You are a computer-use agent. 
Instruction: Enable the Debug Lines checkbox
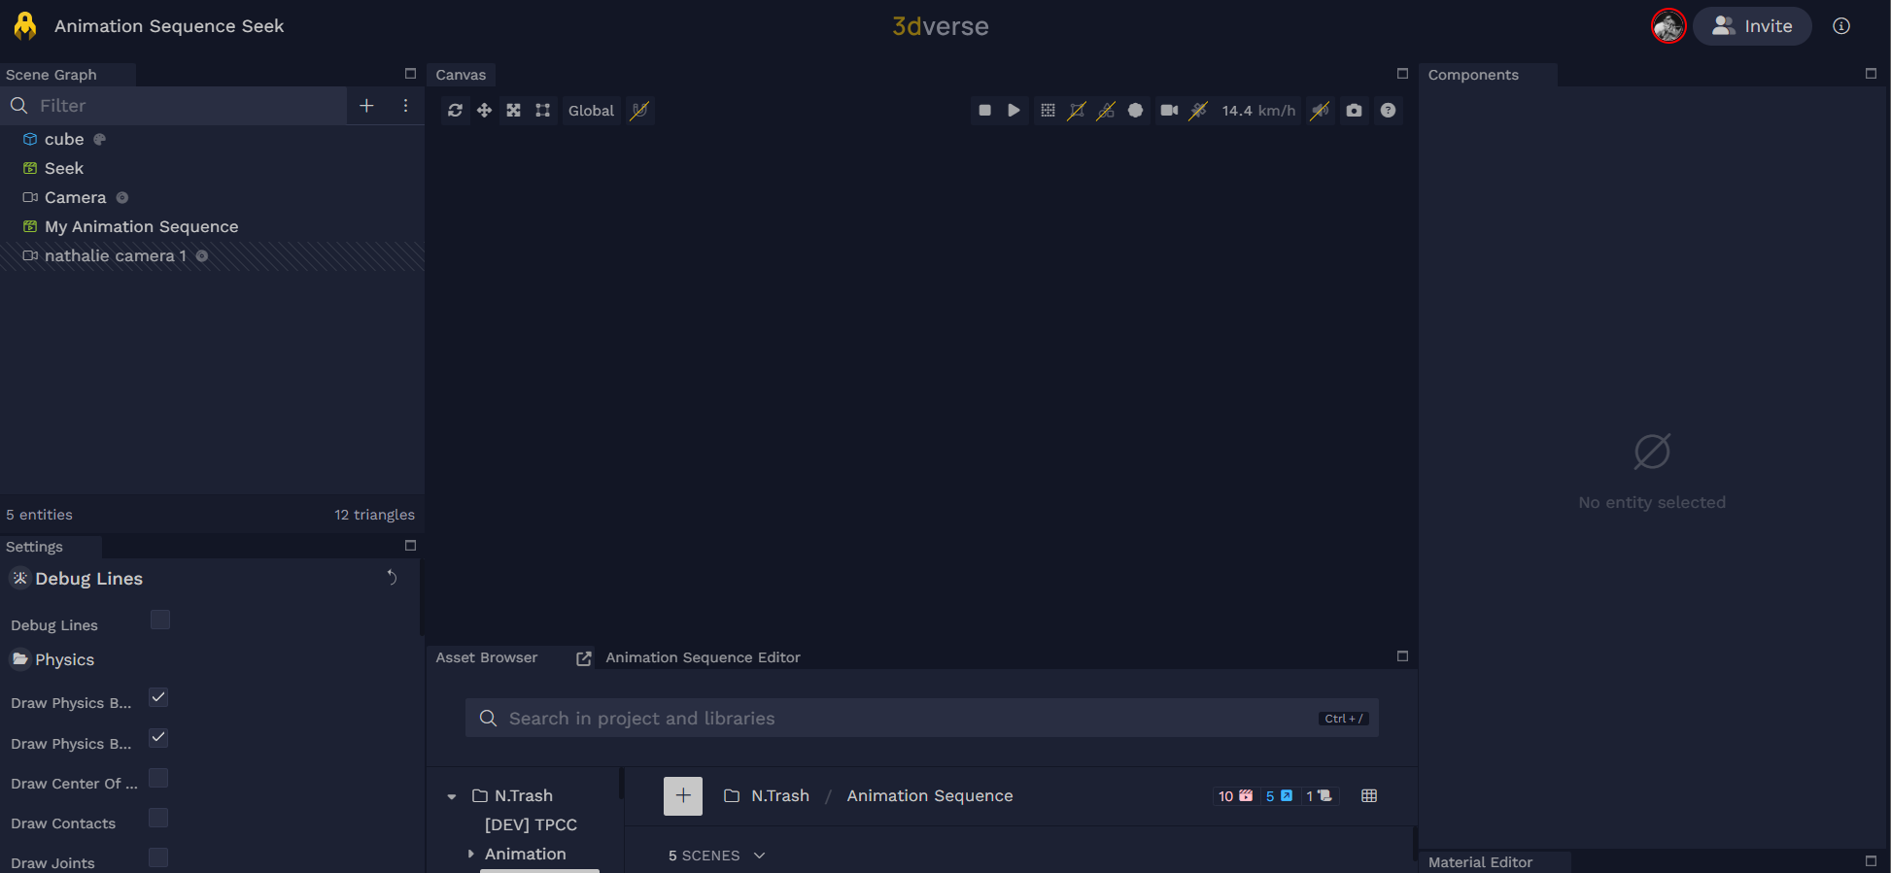(160, 620)
